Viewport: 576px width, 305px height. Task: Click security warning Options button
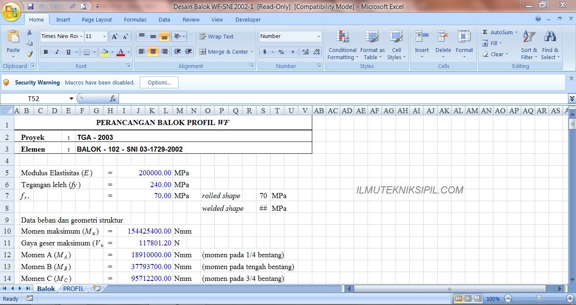click(159, 82)
